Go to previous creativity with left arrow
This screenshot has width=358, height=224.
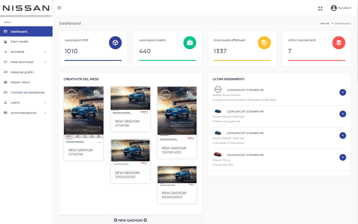[116, 220]
